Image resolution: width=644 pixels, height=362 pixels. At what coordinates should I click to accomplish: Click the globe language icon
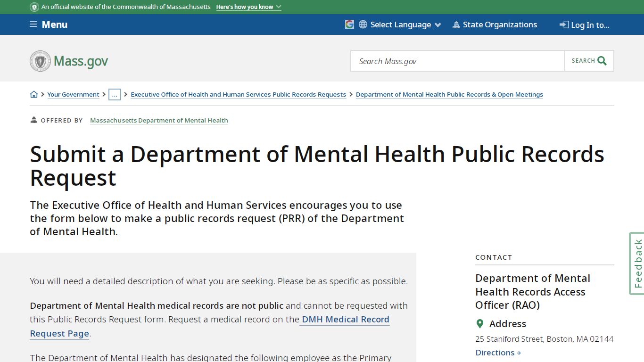pos(363,25)
